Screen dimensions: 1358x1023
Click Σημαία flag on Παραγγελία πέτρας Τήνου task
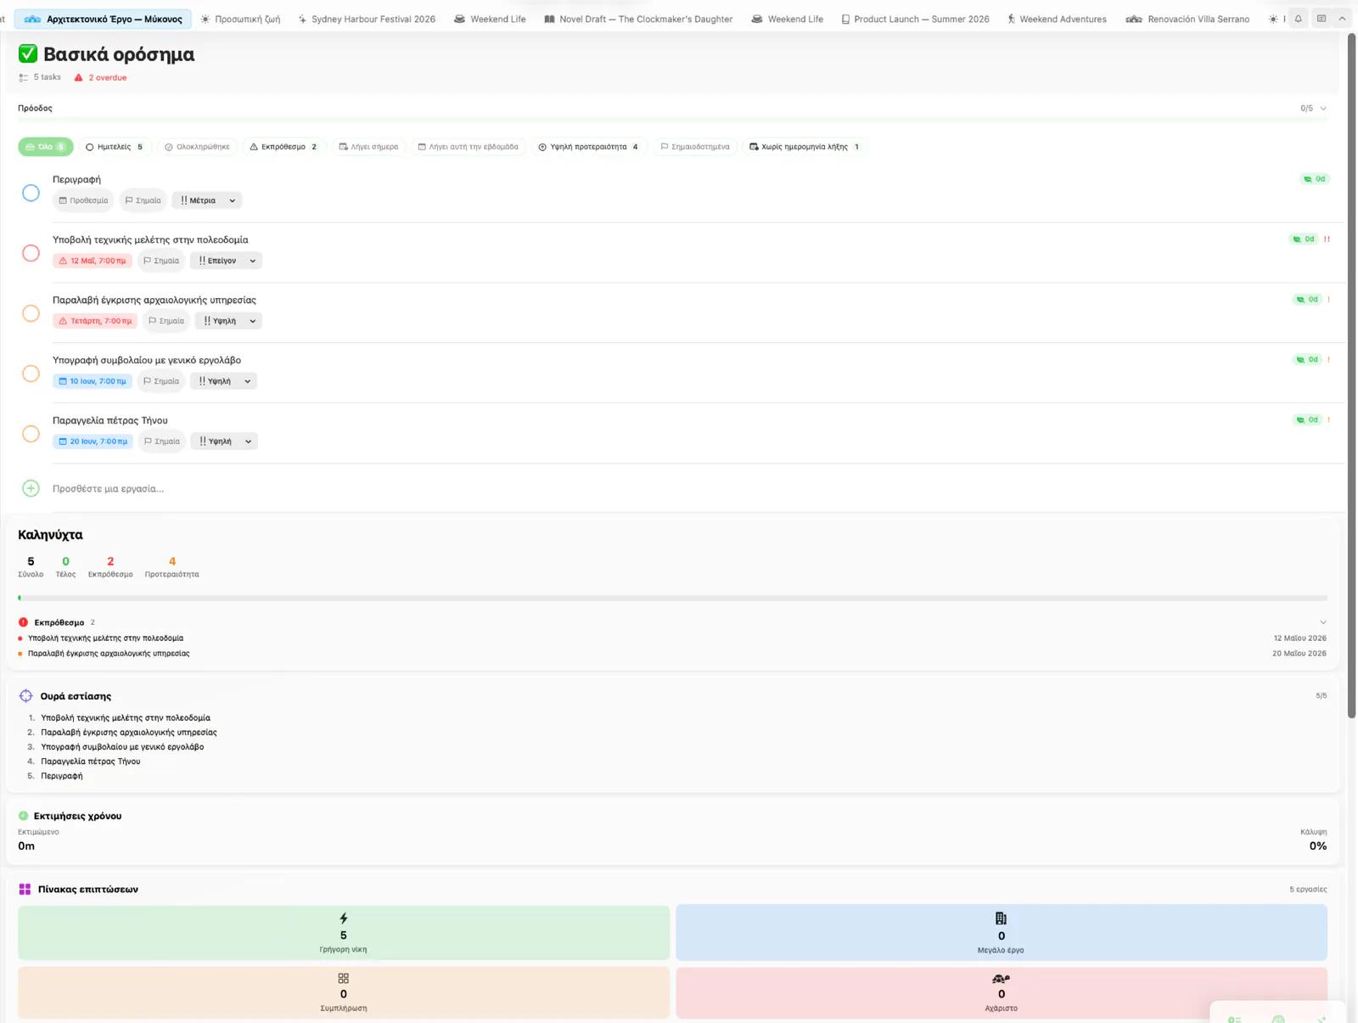coord(162,441)
